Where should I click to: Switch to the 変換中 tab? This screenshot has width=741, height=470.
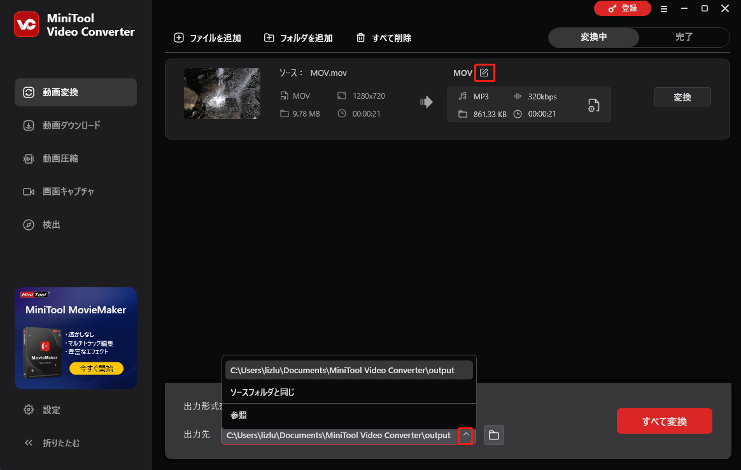point(593,37)
